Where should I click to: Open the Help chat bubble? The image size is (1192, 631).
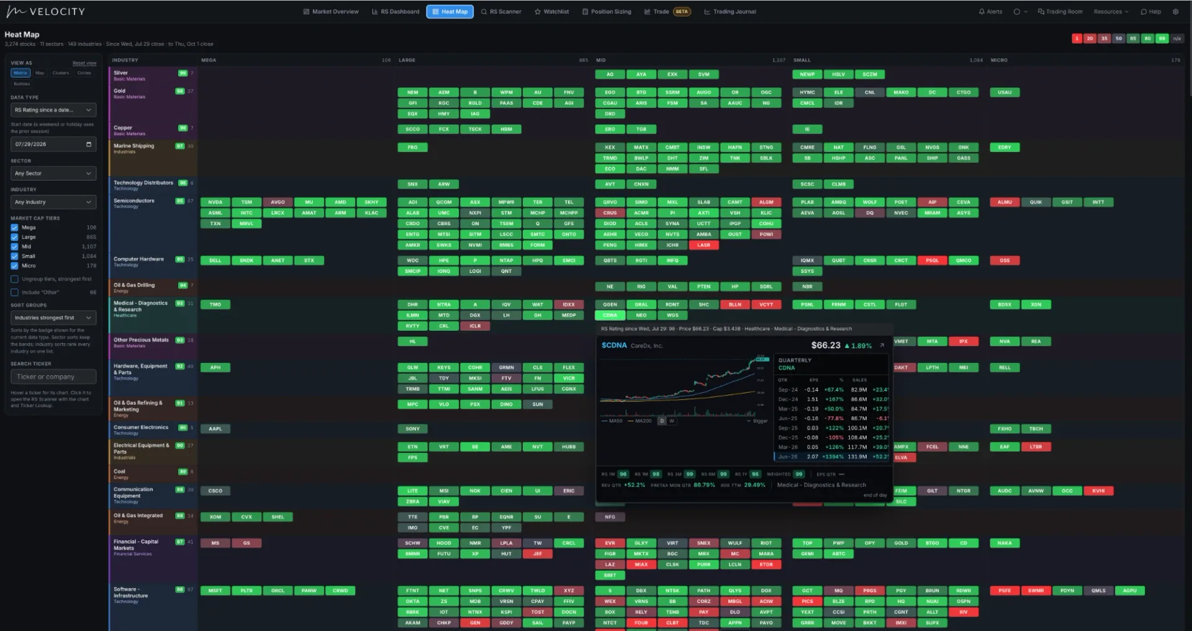[1150, 12]
